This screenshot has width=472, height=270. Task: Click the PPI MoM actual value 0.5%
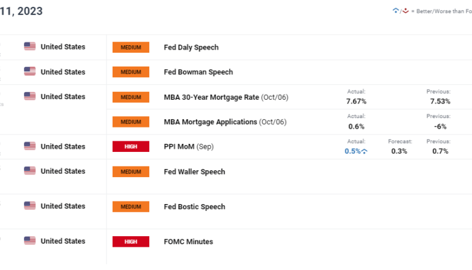click(352, 151)
